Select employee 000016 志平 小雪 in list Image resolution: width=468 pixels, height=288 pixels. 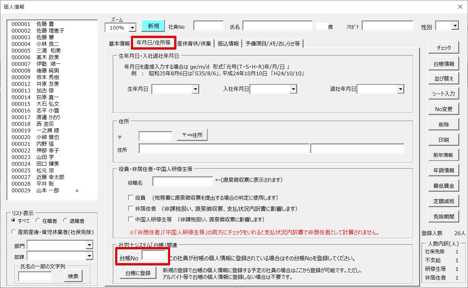coord(35,111)
